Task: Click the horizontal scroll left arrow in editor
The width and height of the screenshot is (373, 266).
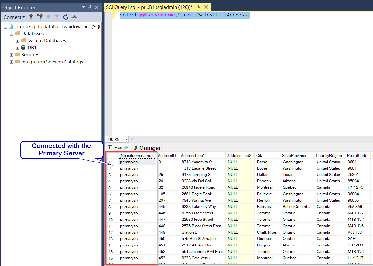Action: tap(132, 139)
